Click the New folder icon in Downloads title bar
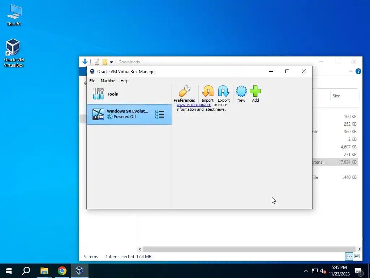 tap(105, 62)
